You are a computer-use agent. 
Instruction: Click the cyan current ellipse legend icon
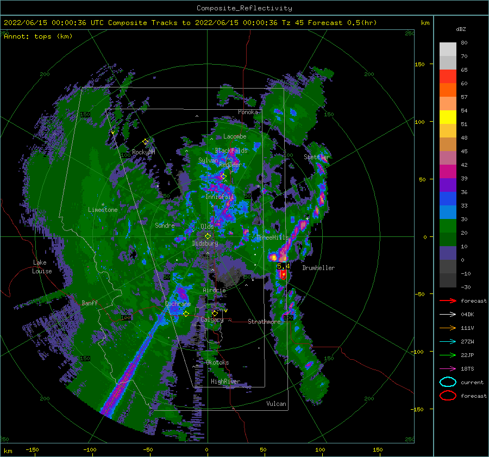pos(448,382)
